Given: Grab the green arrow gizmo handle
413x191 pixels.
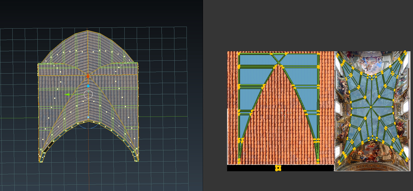Looking at the screenshot, I should click(x=67, y=94).
